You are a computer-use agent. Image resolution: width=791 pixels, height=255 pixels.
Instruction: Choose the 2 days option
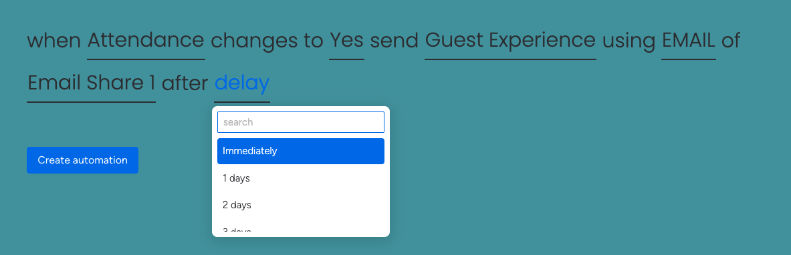[301, 205]
